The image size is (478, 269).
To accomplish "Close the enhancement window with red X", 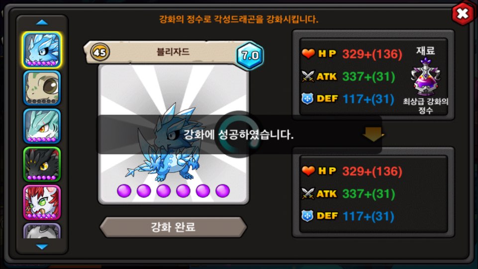I will tap(463, 13).
